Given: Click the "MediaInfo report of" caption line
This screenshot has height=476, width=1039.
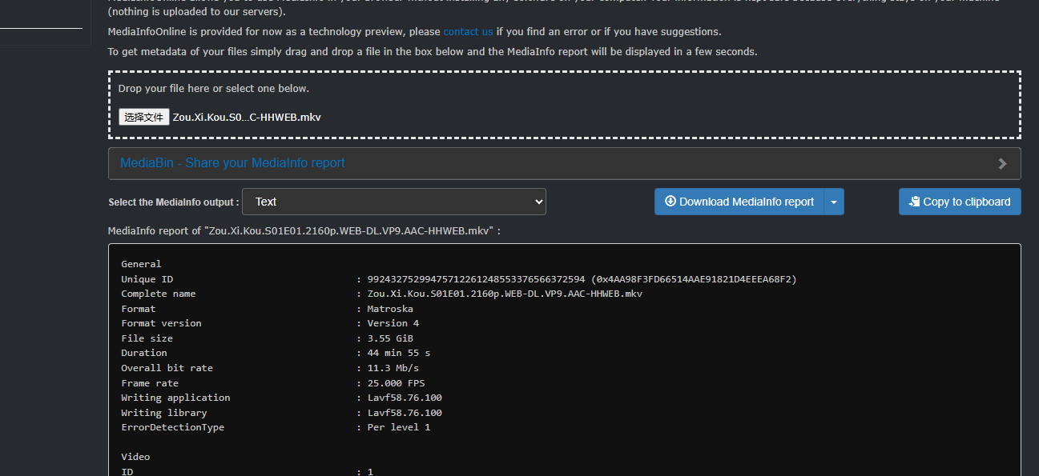Looking at the screenshot, I should (x=304, y=231).
